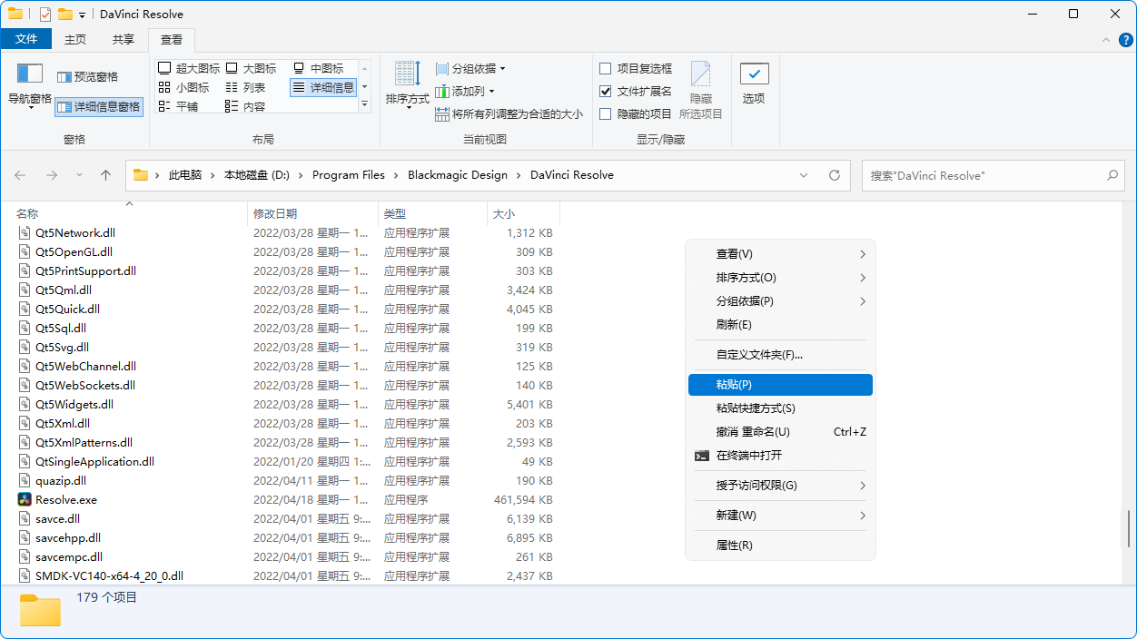The width and height of the screenshot is (1137, 639).
Task: Select the quazip.dll file row
Action: (x=285, y=480)
